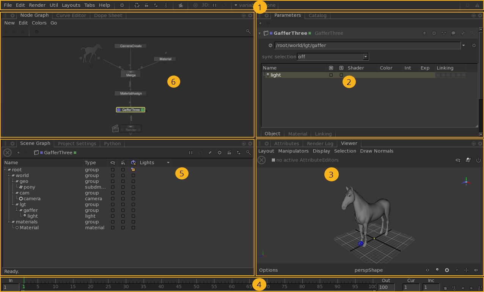This screenshot has height=292, width=484.
Task: Click the Out frame input field
Action: (386, 287)
